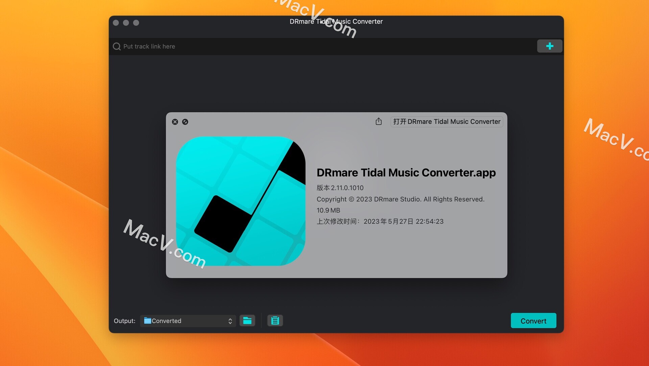
Task: Click the Convert button
Action: pos(533,321)
